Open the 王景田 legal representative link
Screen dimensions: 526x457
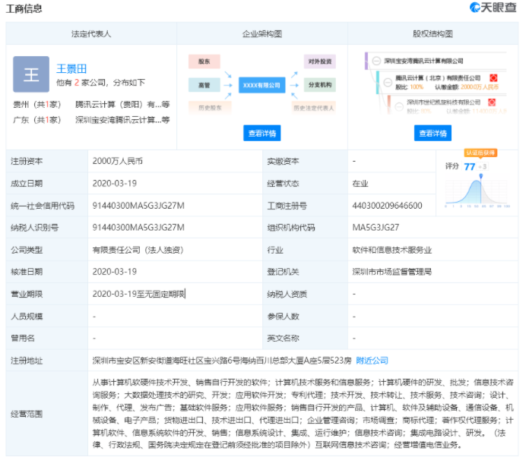(71, 69)
